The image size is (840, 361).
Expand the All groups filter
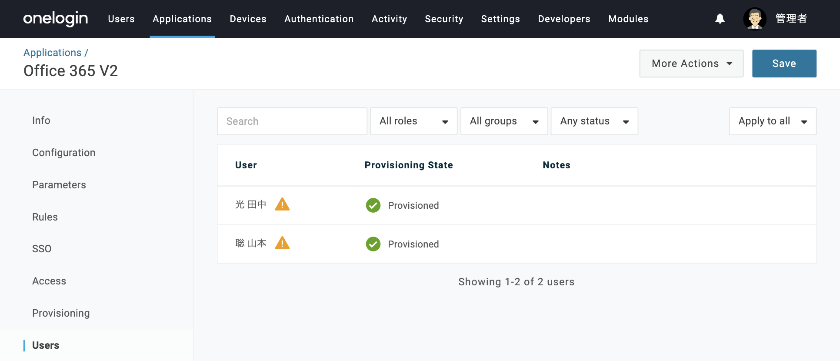[x=504, y=121]
